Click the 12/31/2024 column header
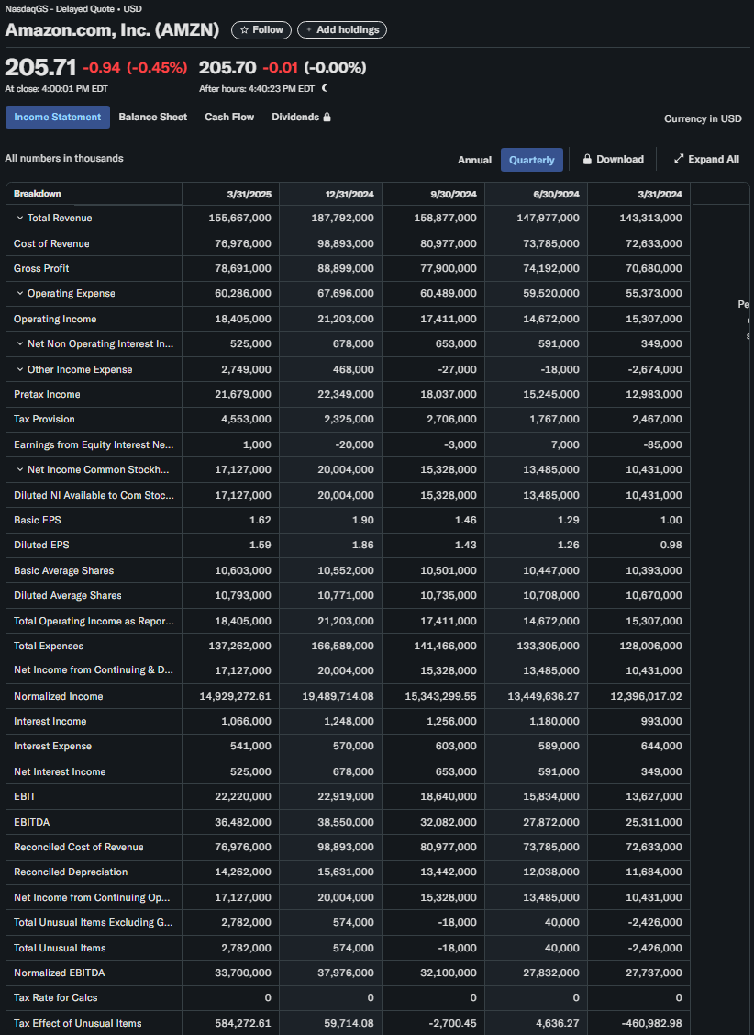This screenshot has height=1035, width=754. tap(349, 194)
